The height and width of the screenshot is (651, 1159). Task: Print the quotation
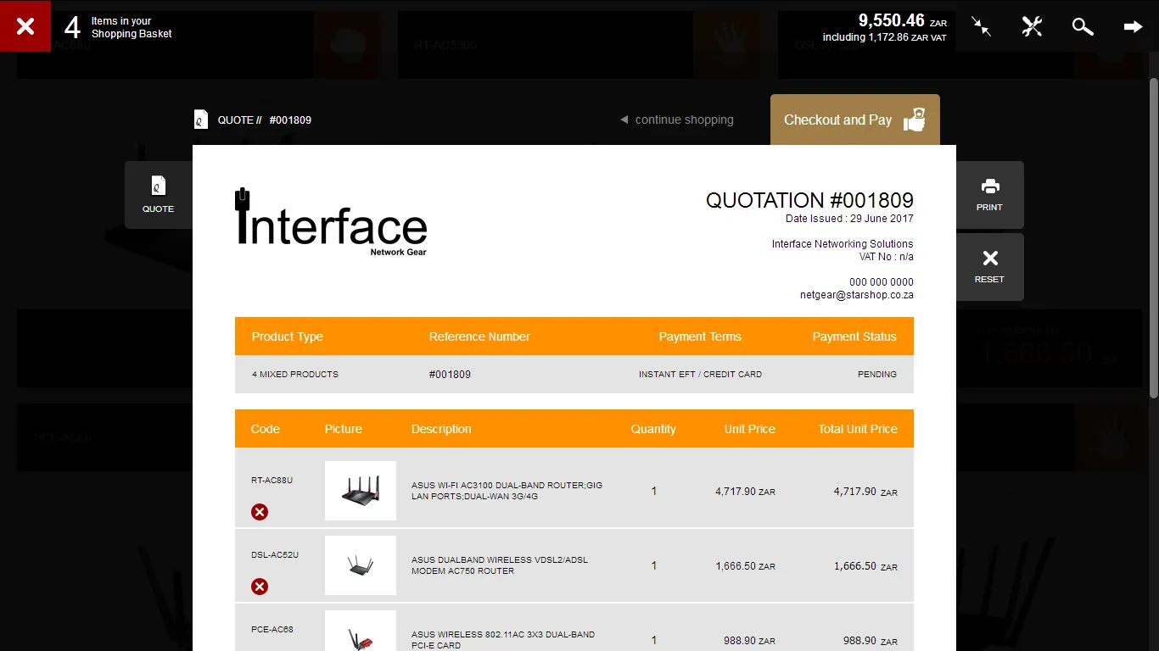click(989, 195)
